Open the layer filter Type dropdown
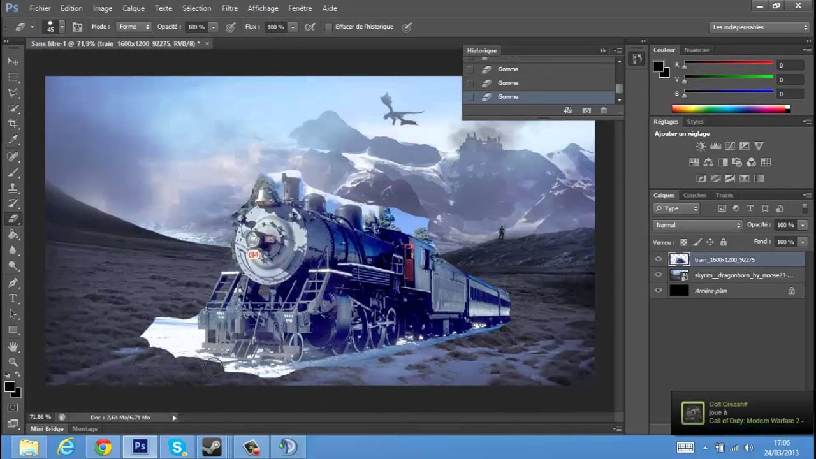Image resolution: width=816 pixels, height=459 pixels. tap(676, 208)
